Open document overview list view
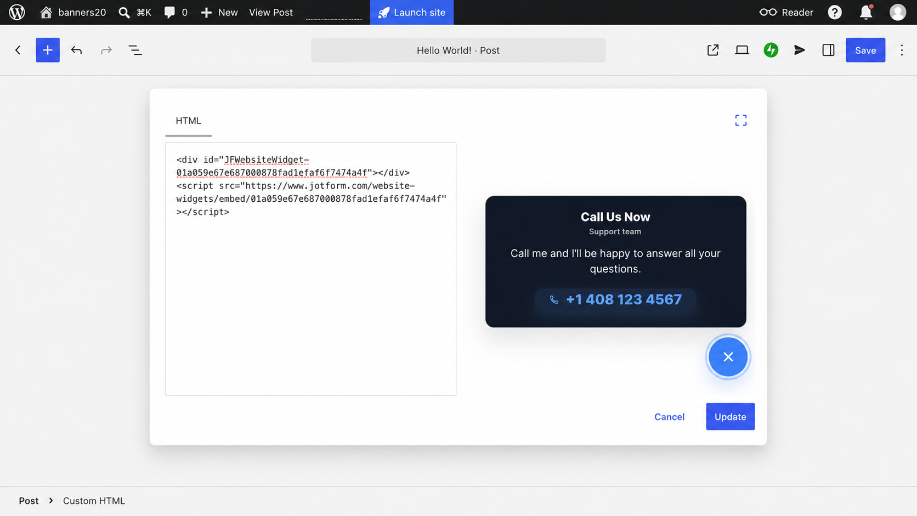The height and width of the screenshot is (516, 917). click(135, 50)
